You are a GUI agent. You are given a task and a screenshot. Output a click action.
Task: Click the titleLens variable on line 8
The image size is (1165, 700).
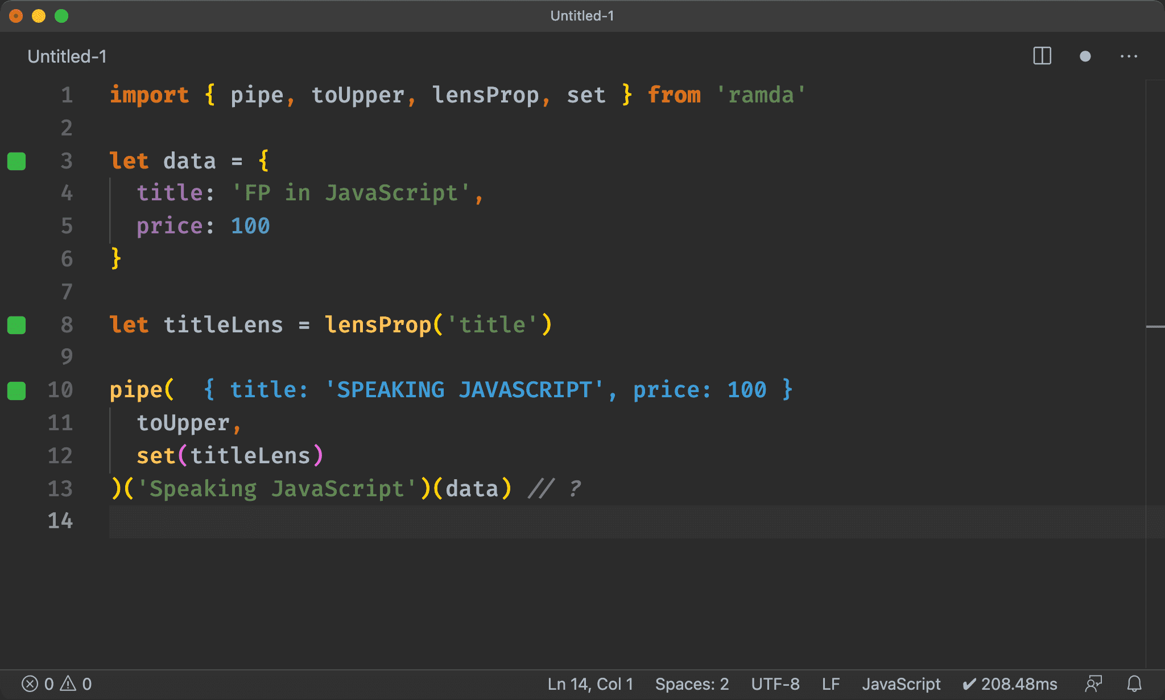click(223, 325)
